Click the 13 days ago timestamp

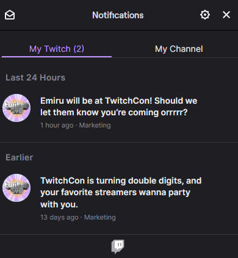[x=59, y=217]
